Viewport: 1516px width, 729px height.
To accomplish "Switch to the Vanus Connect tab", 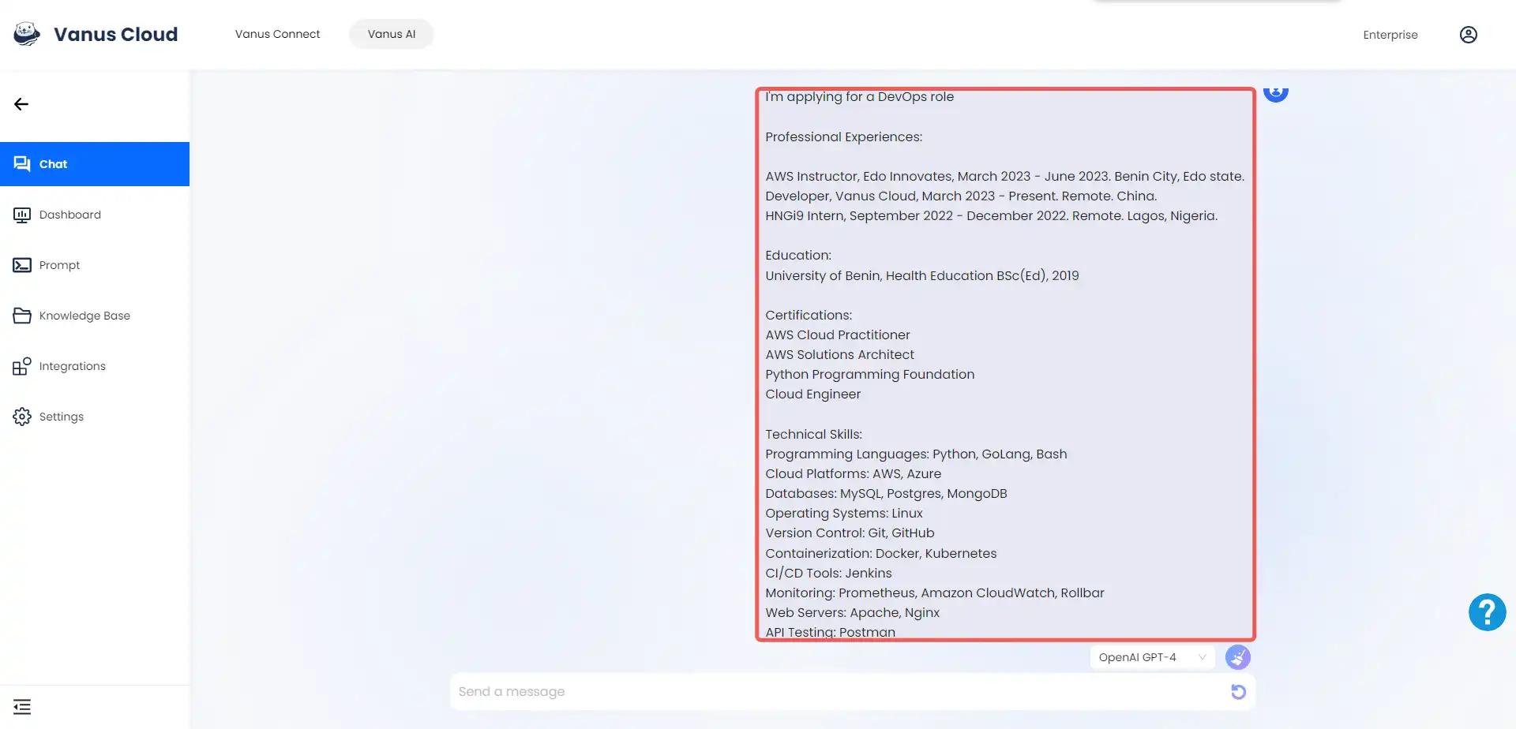I will 277,34.
